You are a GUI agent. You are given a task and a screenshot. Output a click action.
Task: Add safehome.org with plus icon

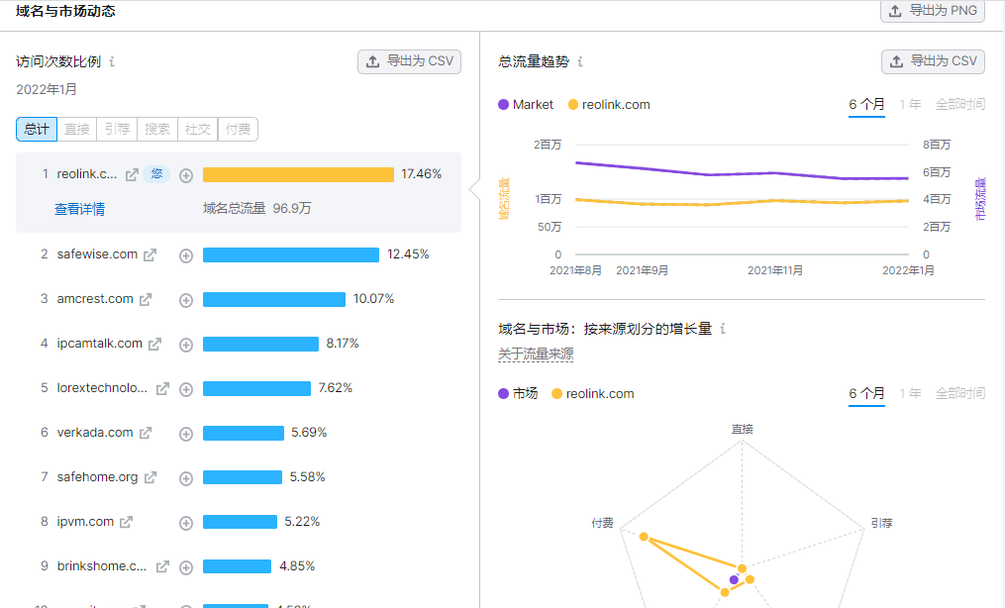click(186, 478)
